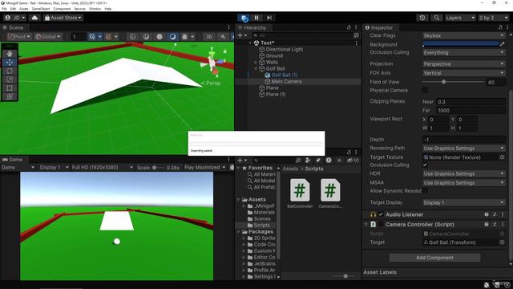Image resolution: width=513 pixels, height=289 pixels.
Task: Open the global Search icon
Action: (436, 18)
